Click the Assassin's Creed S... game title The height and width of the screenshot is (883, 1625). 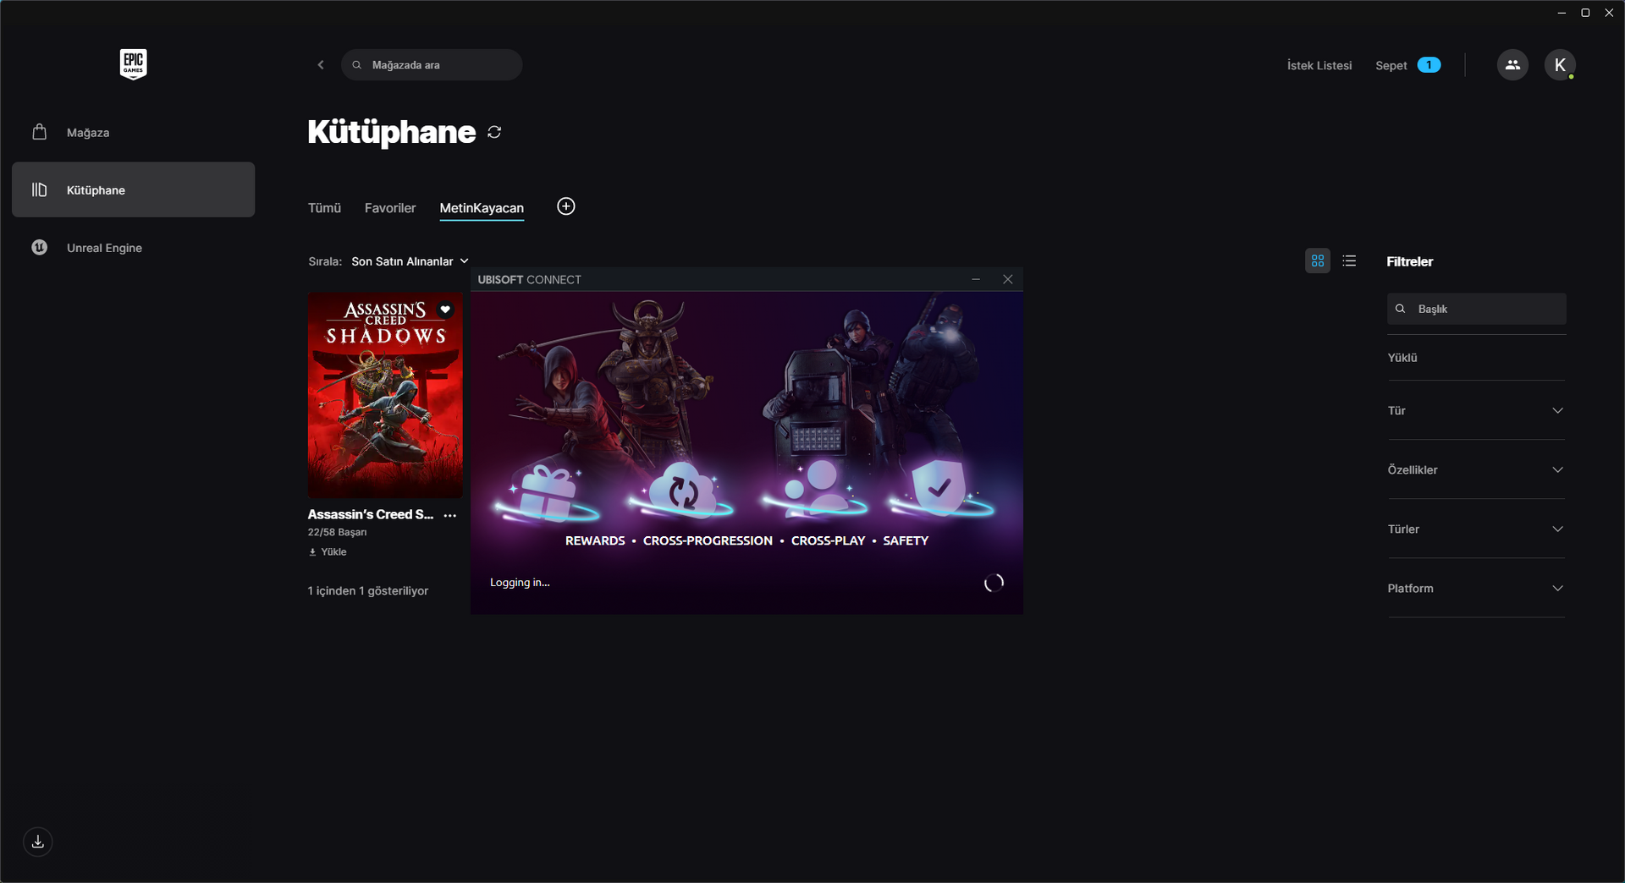(x=371, y=514)
